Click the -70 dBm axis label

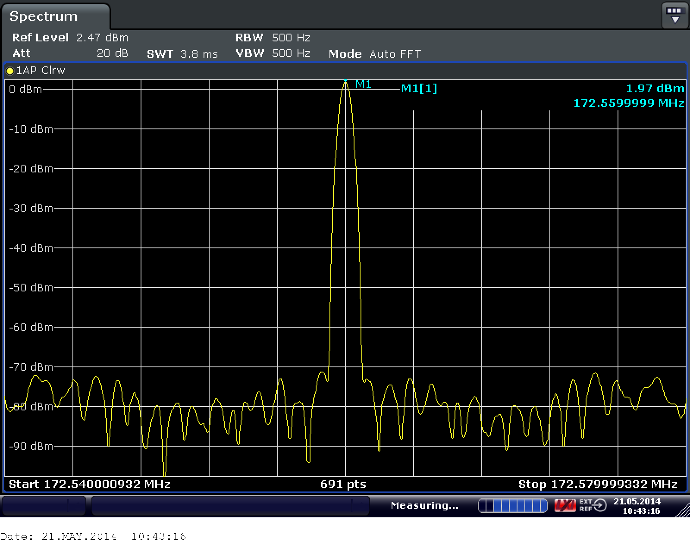31,367
